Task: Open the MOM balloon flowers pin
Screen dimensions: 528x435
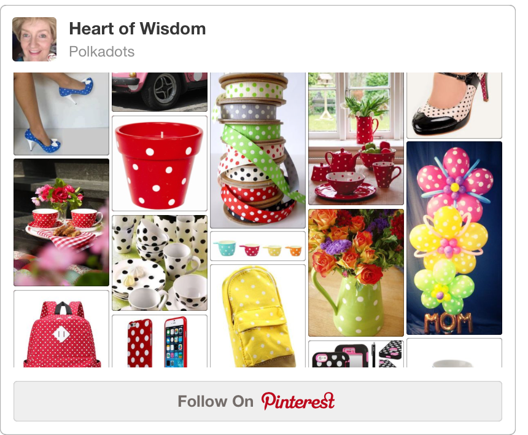Action: click(x=454, y=238)
